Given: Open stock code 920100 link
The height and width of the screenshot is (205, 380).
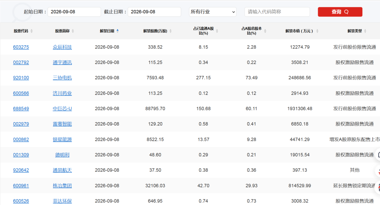Looking at the screenshot, I should click(21, 78).
